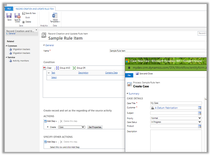This screenshot has width=211, height=156.
Task: Open the Case Status dropdown
Action: [x=176, y=122]
